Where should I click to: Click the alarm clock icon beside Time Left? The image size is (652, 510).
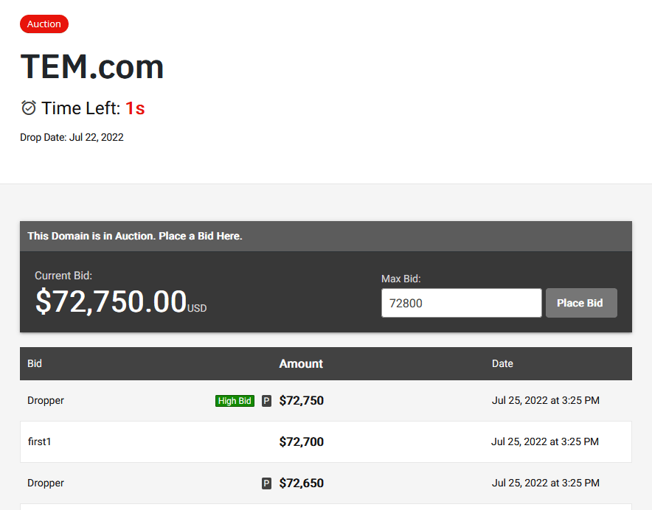[29, 108]
